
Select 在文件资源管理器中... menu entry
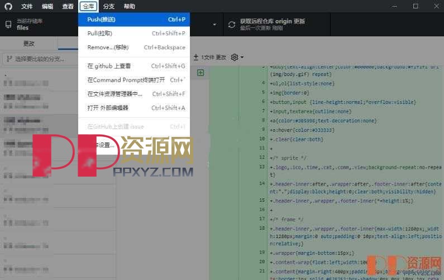pyautogui.click(x=134, y=94)
